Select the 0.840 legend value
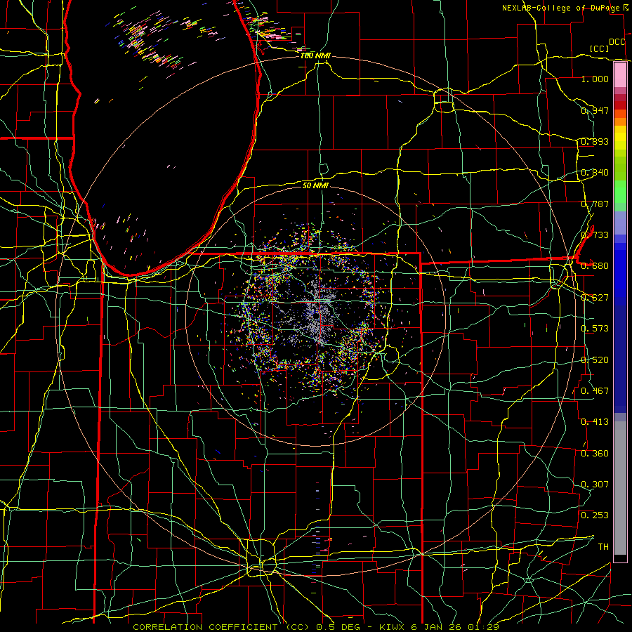632x632 pixels. tap(595, 173)
